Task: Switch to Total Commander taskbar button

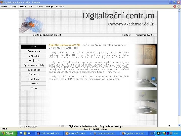Action: click(x=49, y=133)
